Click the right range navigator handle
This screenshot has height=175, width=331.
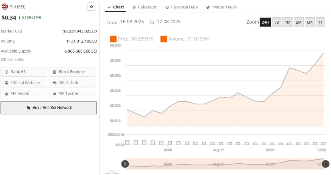click(325, 164)
